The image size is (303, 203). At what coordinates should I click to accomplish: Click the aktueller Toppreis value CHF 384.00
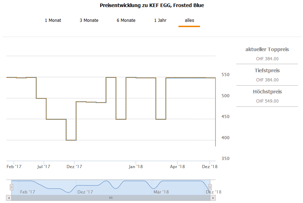click(x=267, y=59)
